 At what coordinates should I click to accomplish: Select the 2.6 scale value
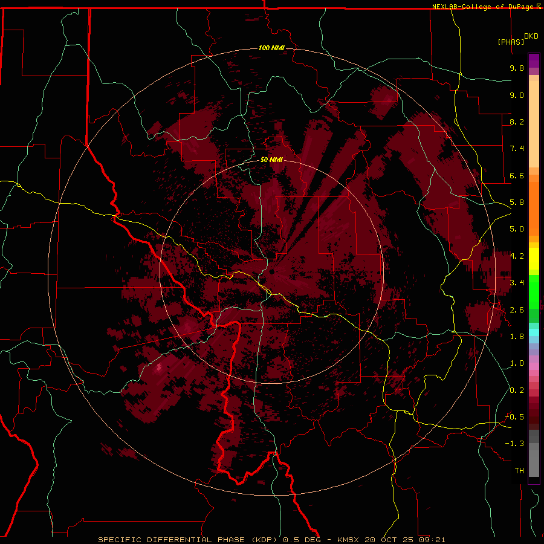click(x=517, y=310)
